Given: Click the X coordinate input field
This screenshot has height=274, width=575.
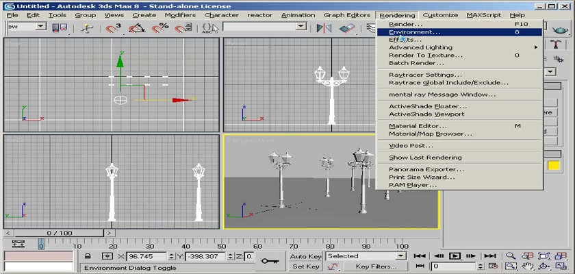Looking at the screenshot, I should coord(147,256).
